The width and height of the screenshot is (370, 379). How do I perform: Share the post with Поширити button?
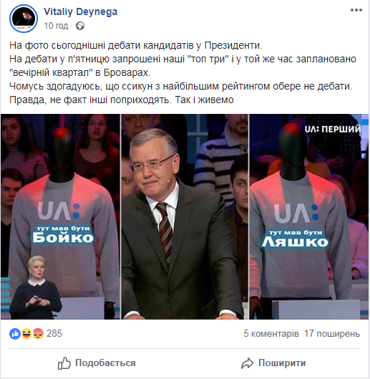pyautogui.click(x=273, y=363)
